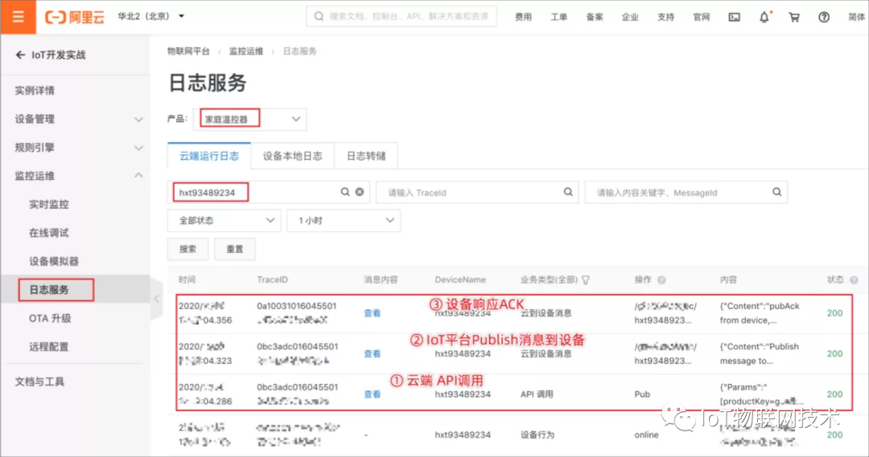Show help tooltip for 操作 column

tap(661, 280)
